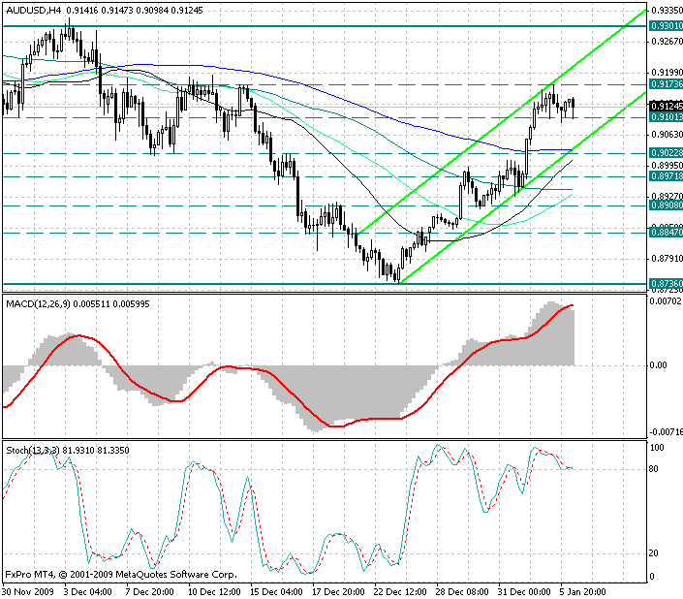Click the FxPro MT4 copyright text
Image resolution: width=683 pixels, height=599 pixels.
121,575
